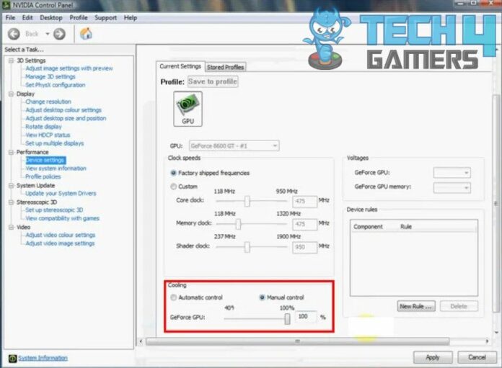
Task: Click the Memory clock slider handle
Action: click(238, 224)
